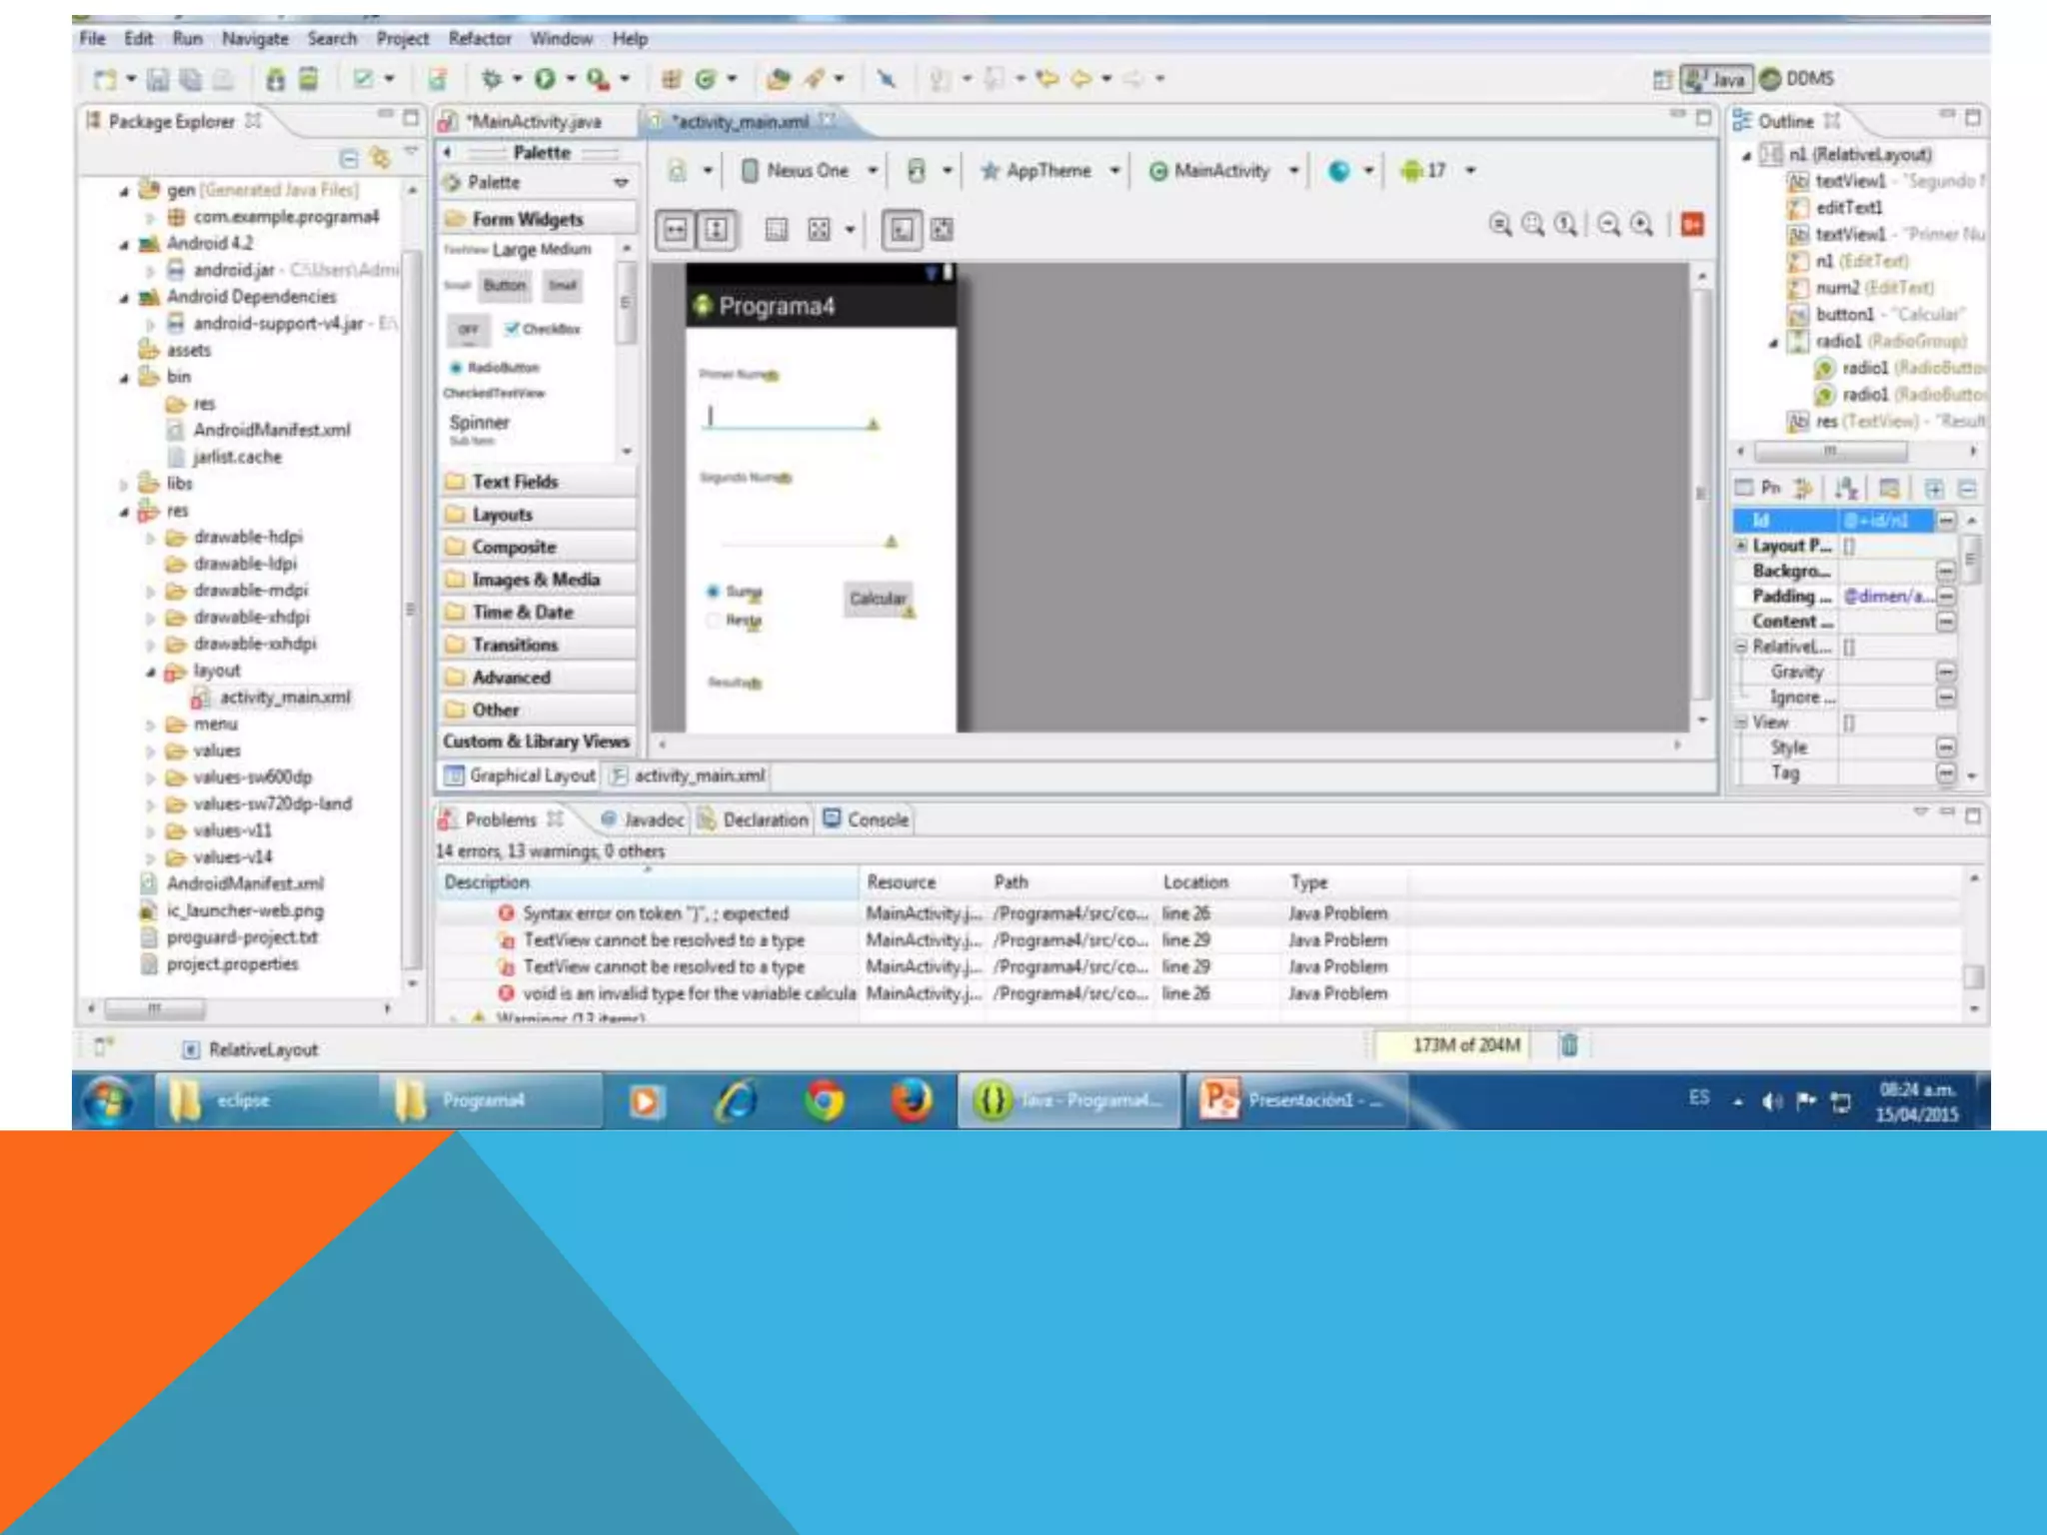Click the Calcular button in layout preview
2047x1535 pixels.
click(877, 599)
